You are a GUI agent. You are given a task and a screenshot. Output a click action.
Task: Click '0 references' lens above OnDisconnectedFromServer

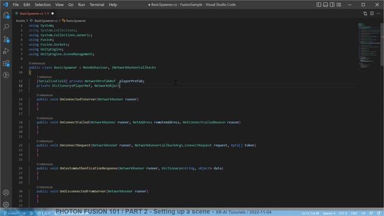pyautogui.click(x=44, y=187)
